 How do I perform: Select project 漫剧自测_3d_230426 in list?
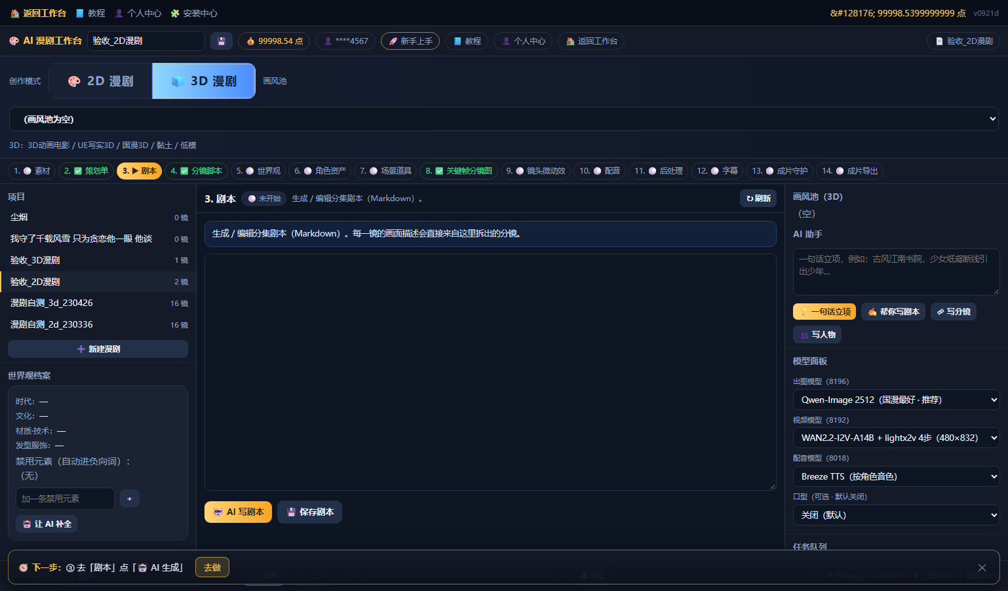pyautogui.click(x=98, y=303)
